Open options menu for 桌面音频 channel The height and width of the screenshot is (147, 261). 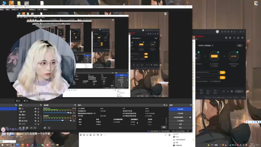pos(74,120)
